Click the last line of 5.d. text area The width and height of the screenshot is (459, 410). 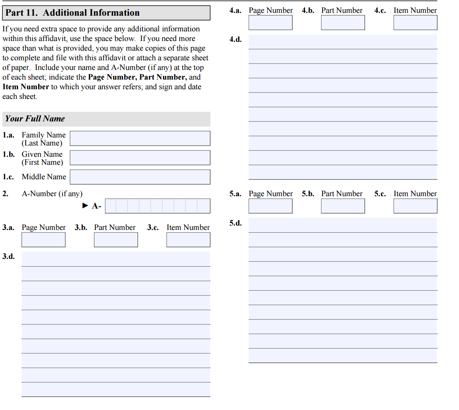tap(343, 356)
